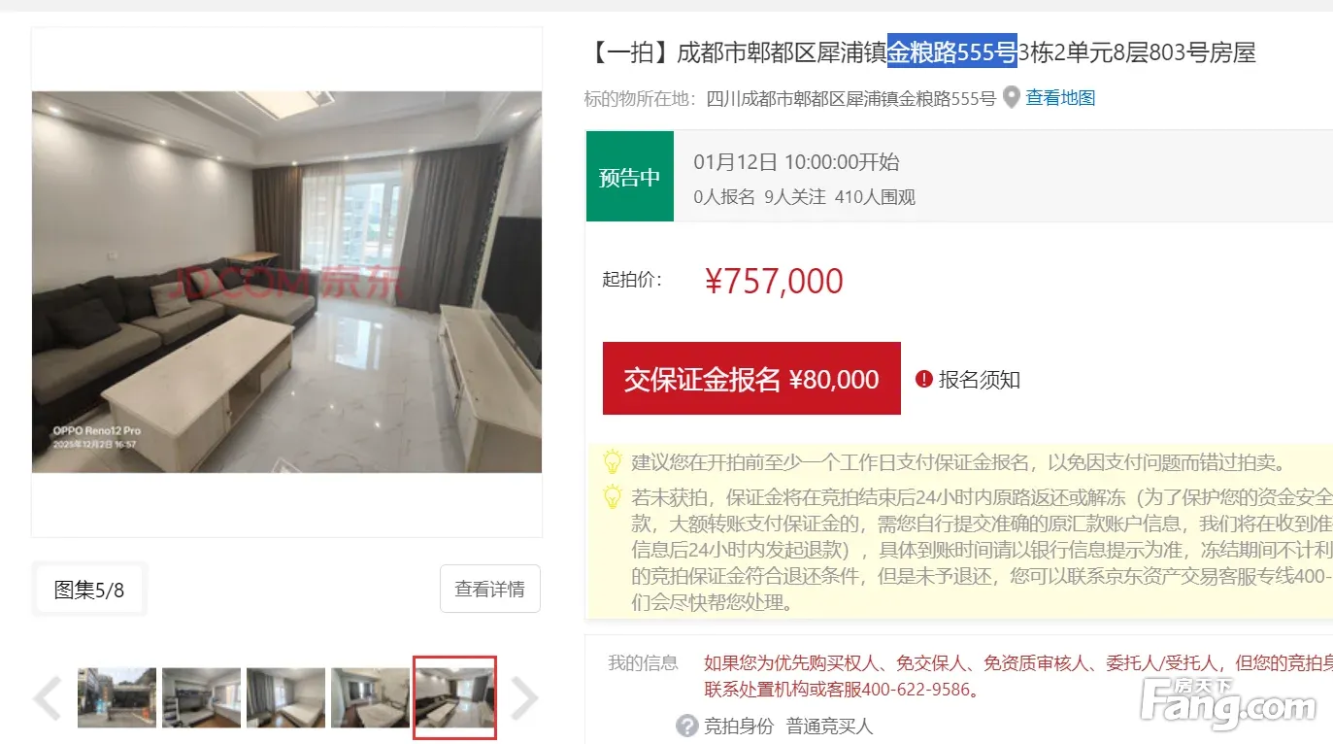The width and height of the screenshot is (1333, 744).
Task: Click the highlighted 金粮路555号 title text
Action: coord(952,52)
